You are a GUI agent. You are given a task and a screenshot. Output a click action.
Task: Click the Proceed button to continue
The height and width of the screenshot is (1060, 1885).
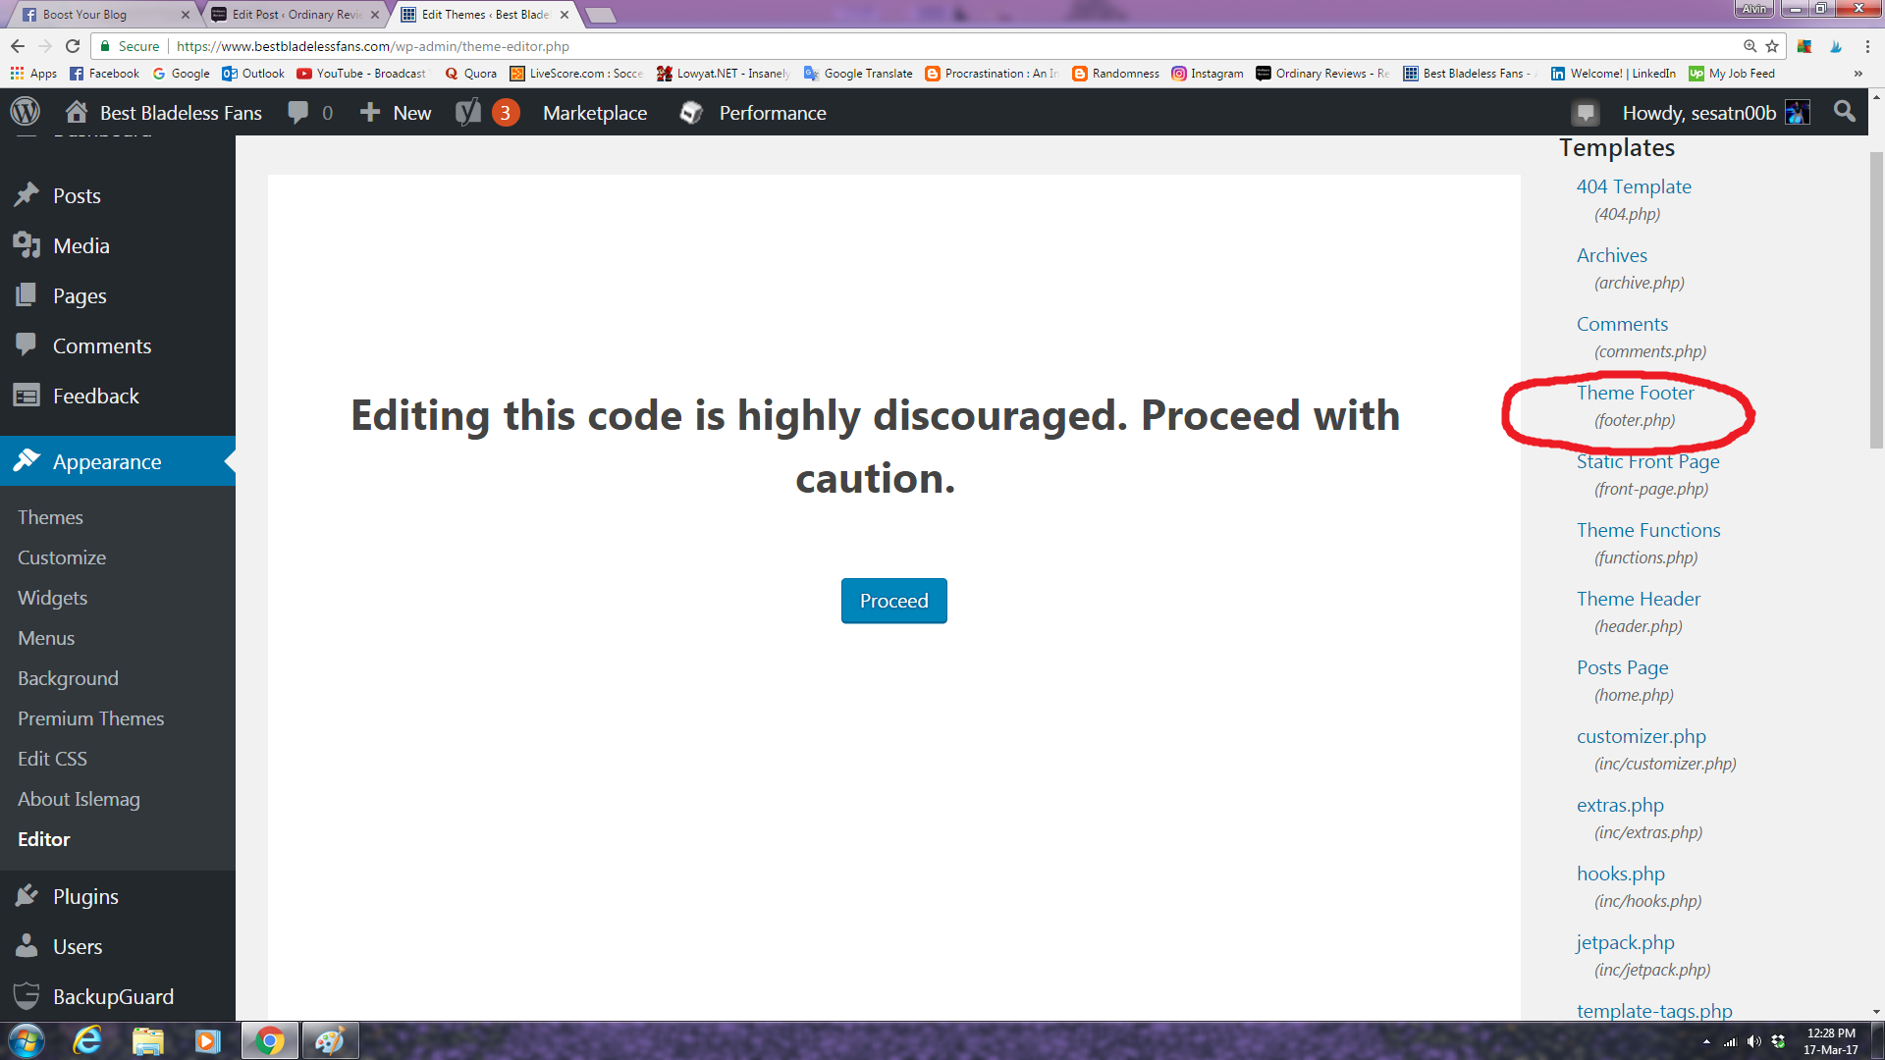(x=893, y=600)
